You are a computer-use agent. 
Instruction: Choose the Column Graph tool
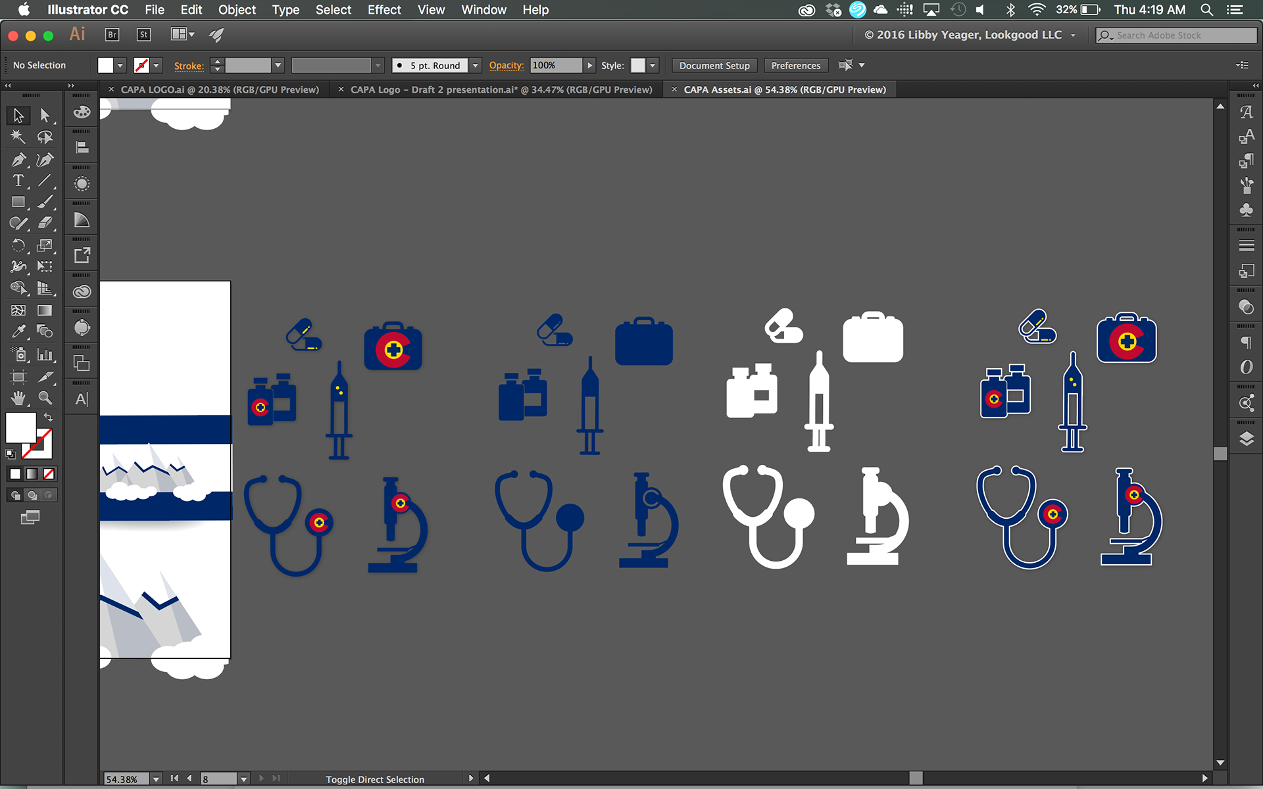[44, 355]
